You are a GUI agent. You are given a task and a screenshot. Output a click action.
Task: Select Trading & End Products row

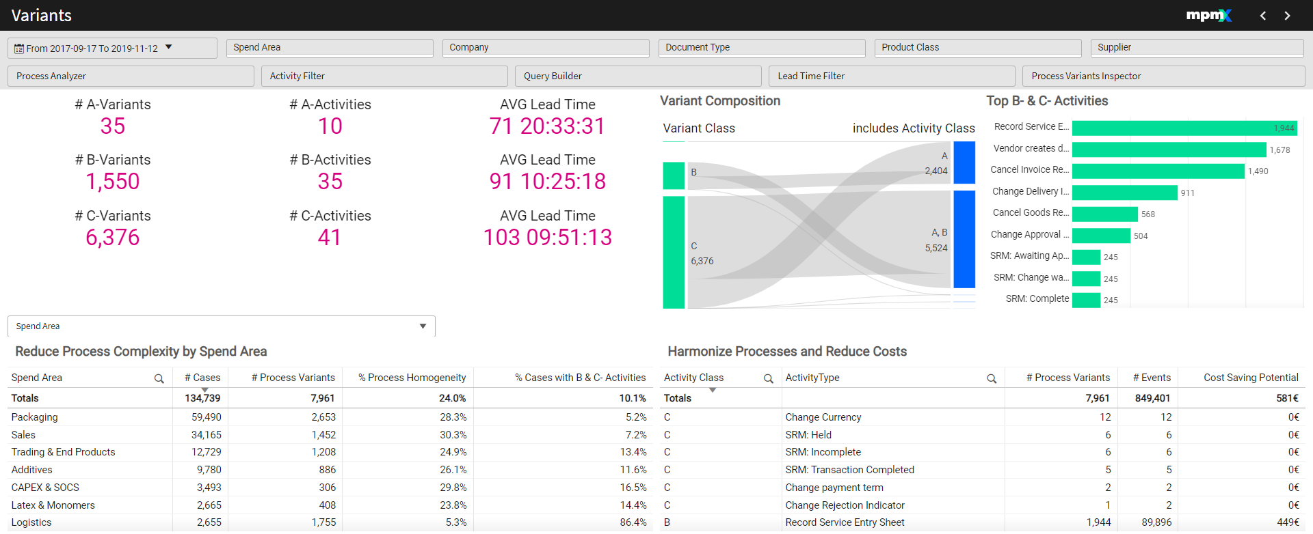coord(329,452)
